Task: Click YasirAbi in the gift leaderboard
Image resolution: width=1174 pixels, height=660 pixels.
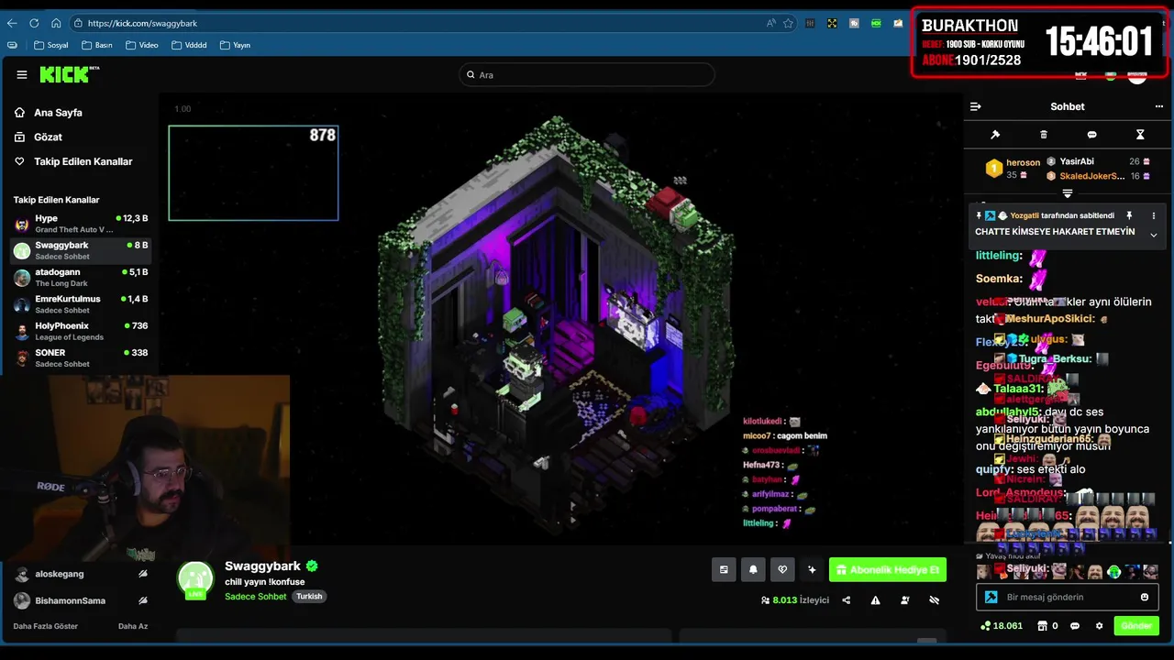Action: click(x=1077, y=161)
